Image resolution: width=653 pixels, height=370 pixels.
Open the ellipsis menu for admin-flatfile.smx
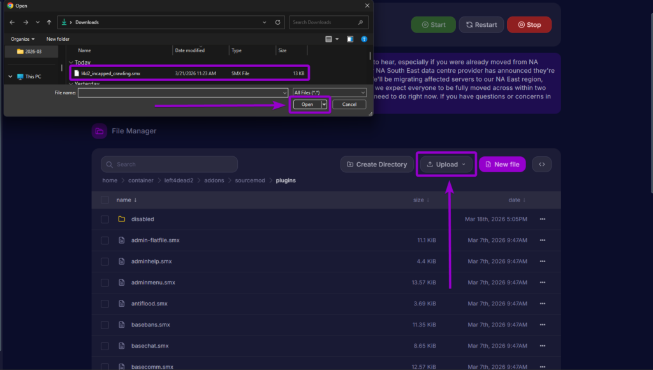(542, 240)
